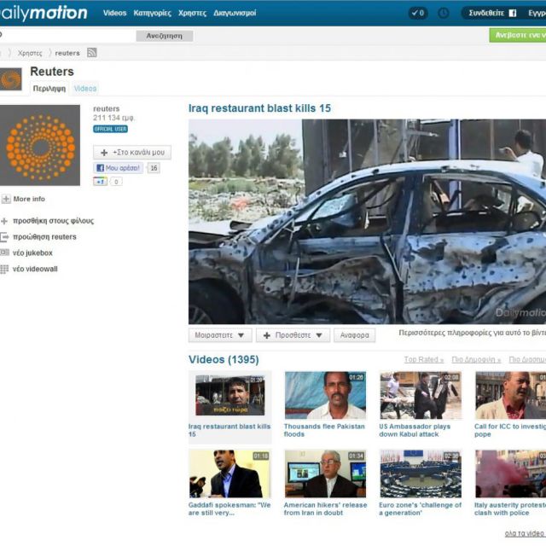
Task: Open Iraq restaurant blast kills 15 thumbnail
Action: pos(229,395)
